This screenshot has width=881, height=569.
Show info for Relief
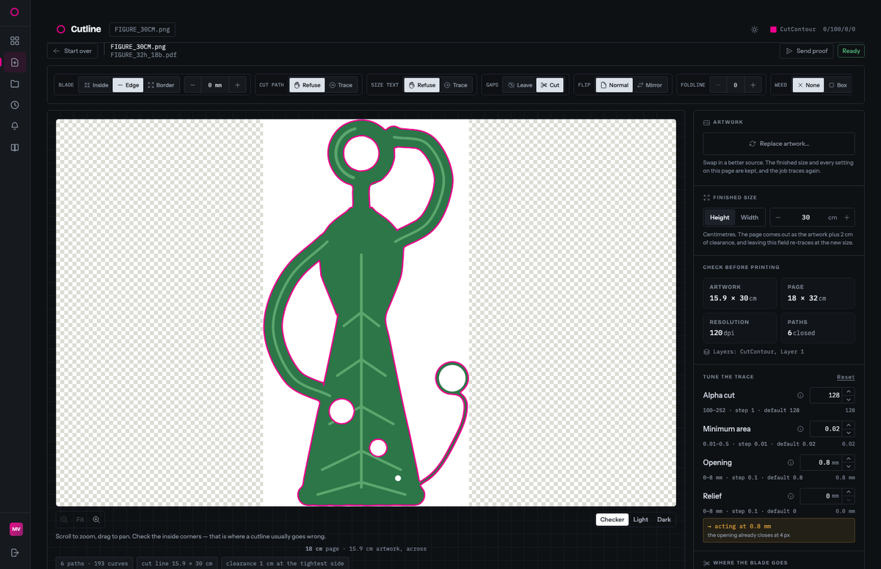point(791,496)
